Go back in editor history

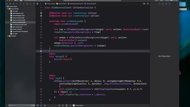tap(40, 4)
